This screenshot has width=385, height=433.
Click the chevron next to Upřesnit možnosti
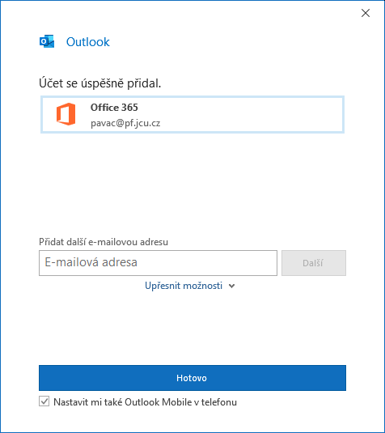232,286
